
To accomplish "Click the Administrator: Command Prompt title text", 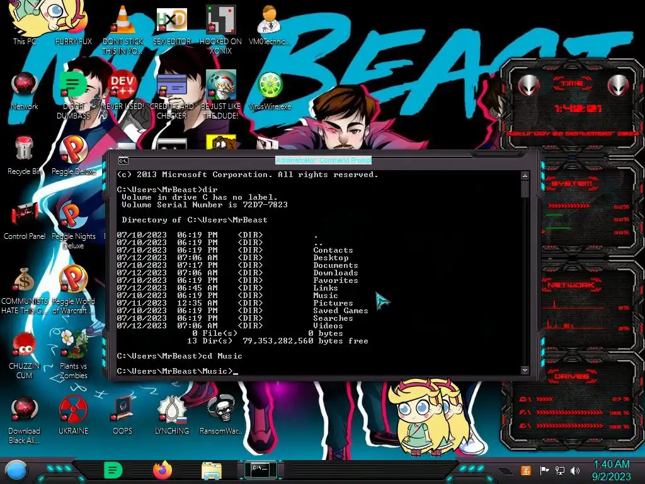I will click(323, 160).
